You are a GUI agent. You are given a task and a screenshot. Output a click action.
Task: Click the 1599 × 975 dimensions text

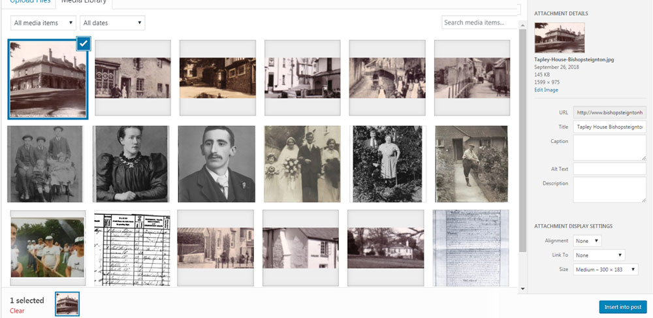[x=547, y=82]
